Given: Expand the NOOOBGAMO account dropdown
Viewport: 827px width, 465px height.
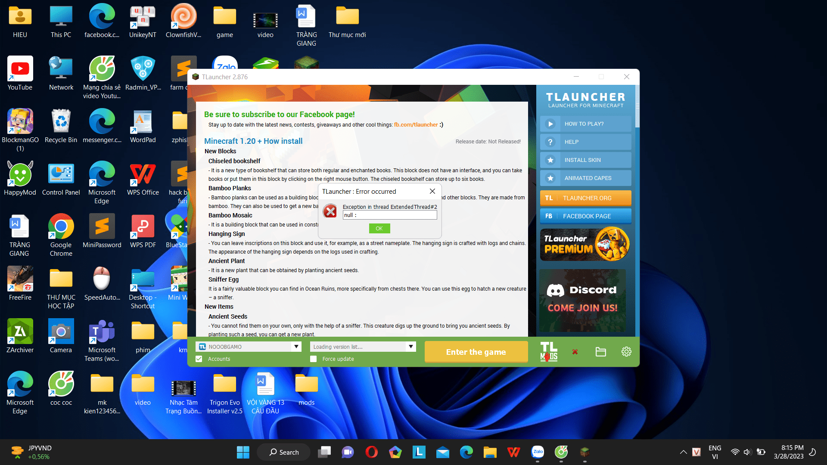Looking at the screenshot, I should tap(296, 347).
